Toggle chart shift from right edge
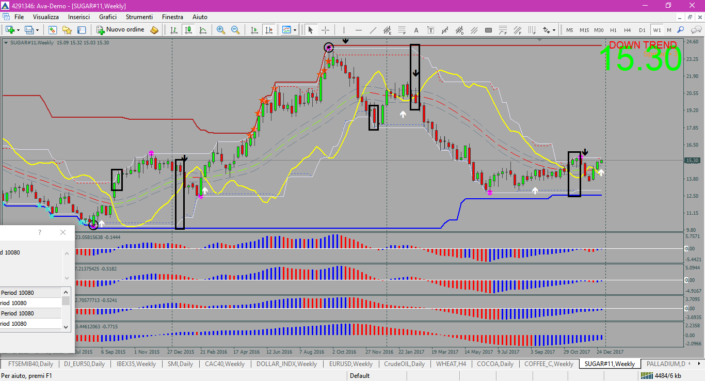This screenshot has height=381, width=705. click(268, 30)
